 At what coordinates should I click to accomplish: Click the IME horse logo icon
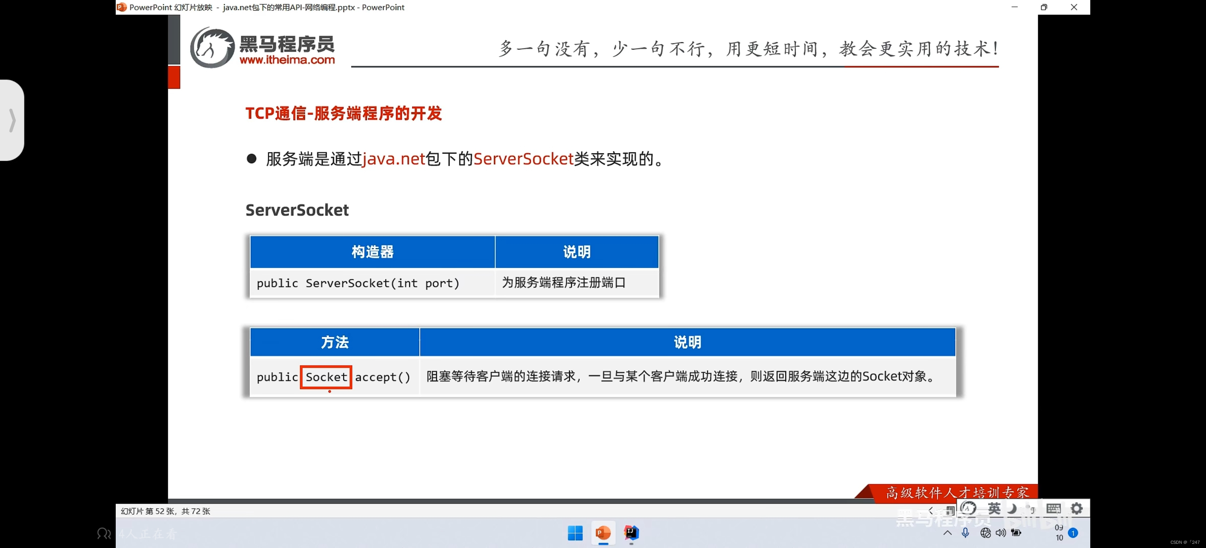click(968, 508)
